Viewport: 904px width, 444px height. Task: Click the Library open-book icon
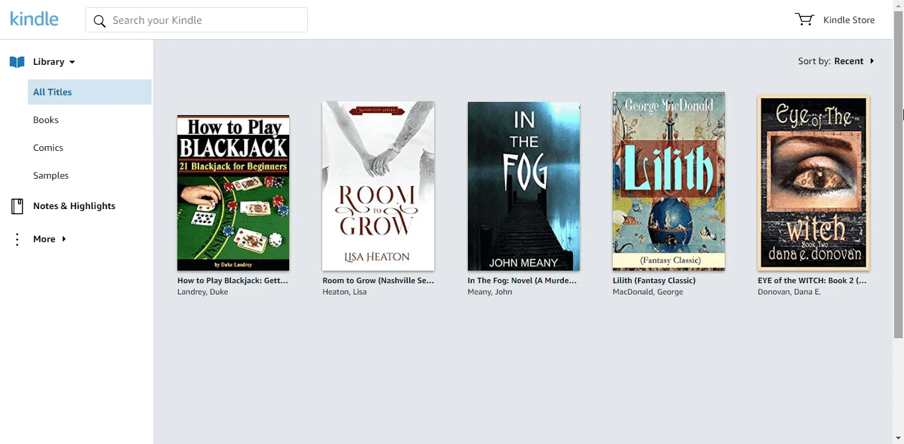click(x=17, y=62)
